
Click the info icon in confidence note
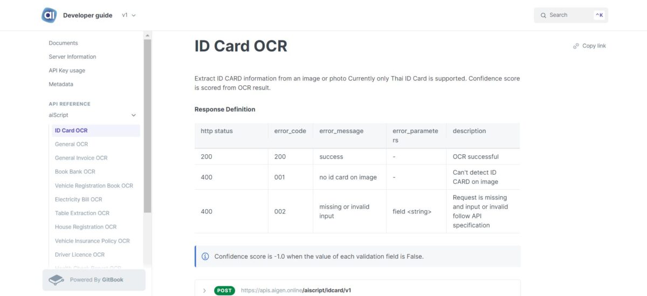tap(205, 257)
